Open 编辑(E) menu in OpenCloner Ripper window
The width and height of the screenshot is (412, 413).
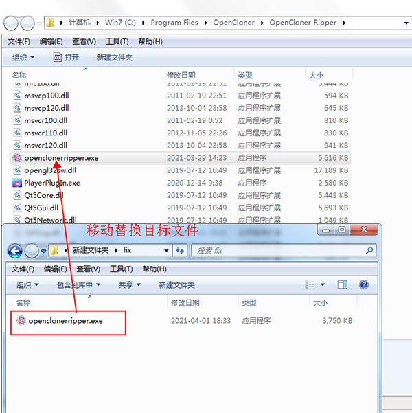(x=51, y=42)
